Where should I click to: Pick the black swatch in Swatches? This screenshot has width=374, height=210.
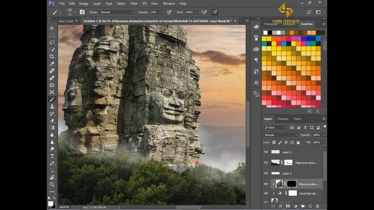[270, 33]
